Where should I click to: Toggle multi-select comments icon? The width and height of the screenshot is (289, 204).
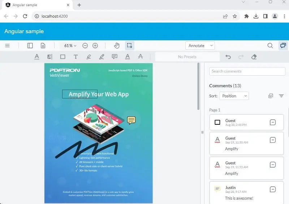271,96
